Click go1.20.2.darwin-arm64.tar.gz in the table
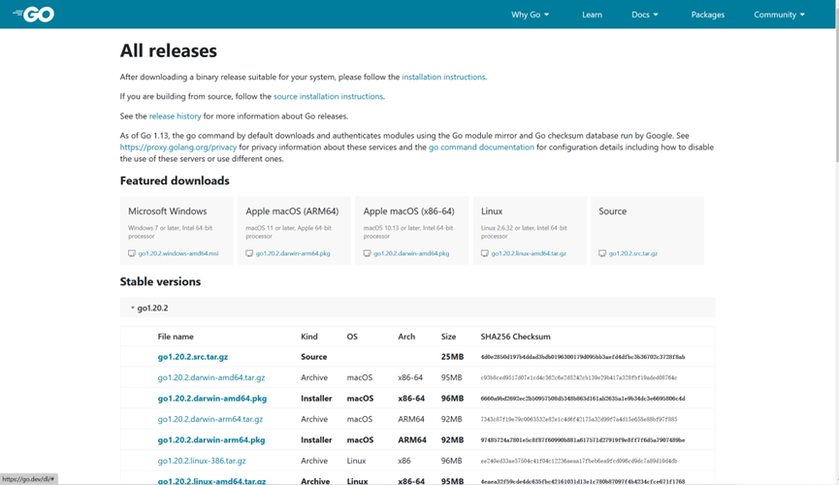Viewport: 839px width, 485px height. pos(210,419)
